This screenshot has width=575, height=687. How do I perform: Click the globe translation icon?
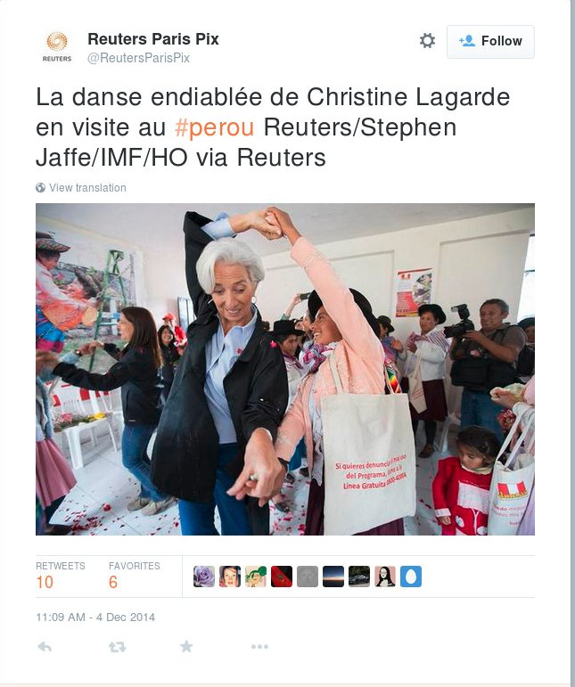(x=40, y=187)
